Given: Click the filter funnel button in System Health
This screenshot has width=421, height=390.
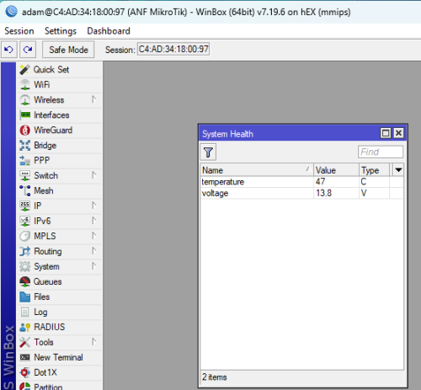Looking at the screenshot, I should [208, 152].
